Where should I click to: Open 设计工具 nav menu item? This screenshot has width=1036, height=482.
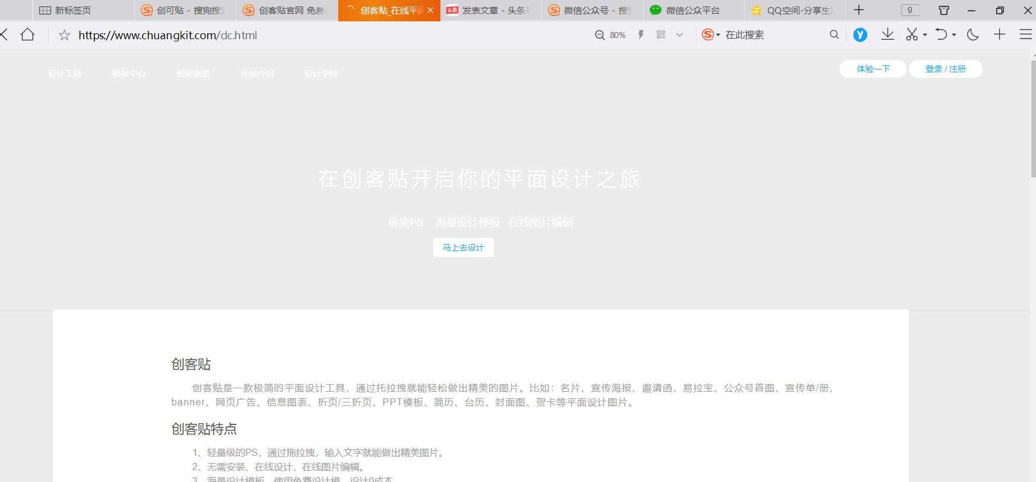click(x=65, y=74)
